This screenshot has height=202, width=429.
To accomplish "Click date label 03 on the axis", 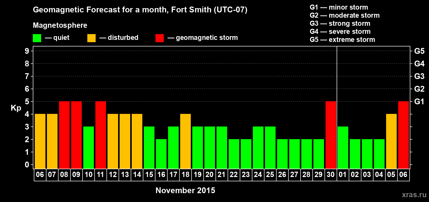I will (367, 175).
